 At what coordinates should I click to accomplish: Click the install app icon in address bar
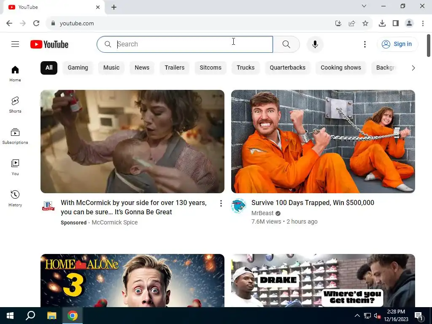click(338, 23)
